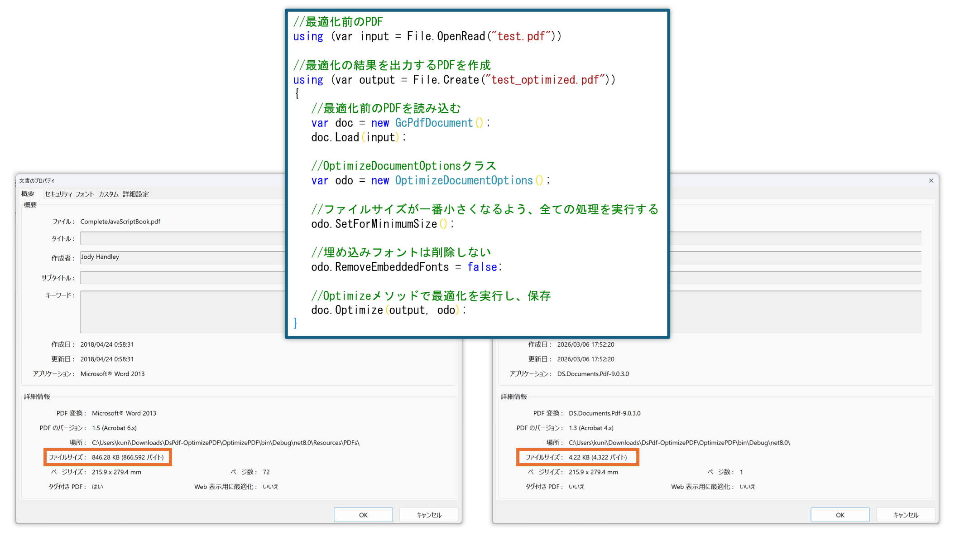This screenshot has height=537, width=955.
Task: Select PDF version 1.5 (Acrobat 6.x)
Action: [x=114, y=428]
